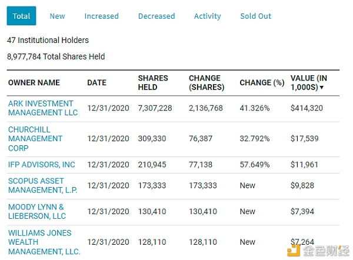
Task: Sort by Shares Held column header
Action: [153, 82]
